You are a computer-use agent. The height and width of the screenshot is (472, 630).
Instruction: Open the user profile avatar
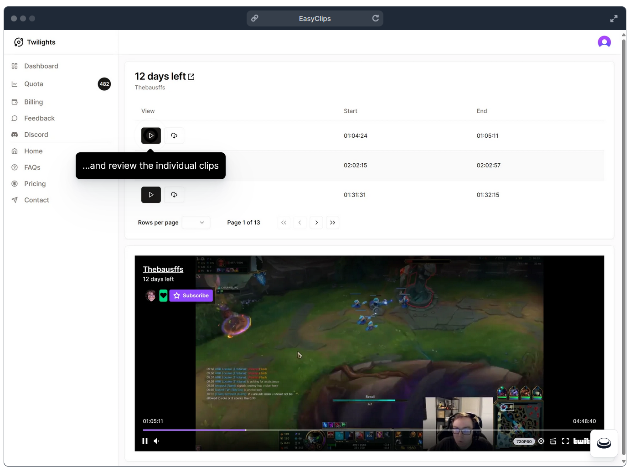tap(604, 42)
